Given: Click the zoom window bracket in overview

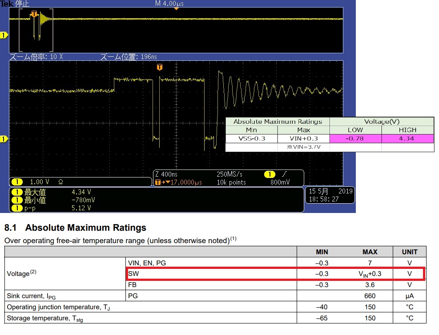Looking at the screenshot, I should 36,30.
